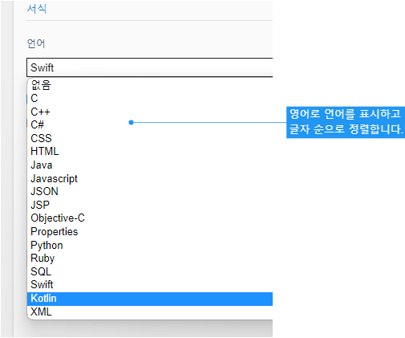Select C# language option
405x338 pixels.
[150, 125]
